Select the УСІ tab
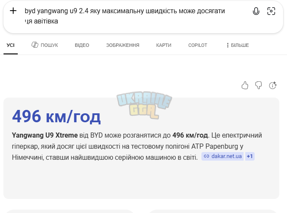 coord(11,45)
